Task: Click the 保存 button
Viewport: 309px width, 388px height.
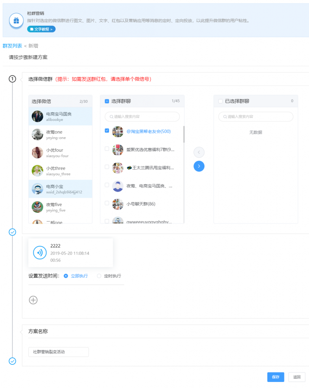Action: 276,377
